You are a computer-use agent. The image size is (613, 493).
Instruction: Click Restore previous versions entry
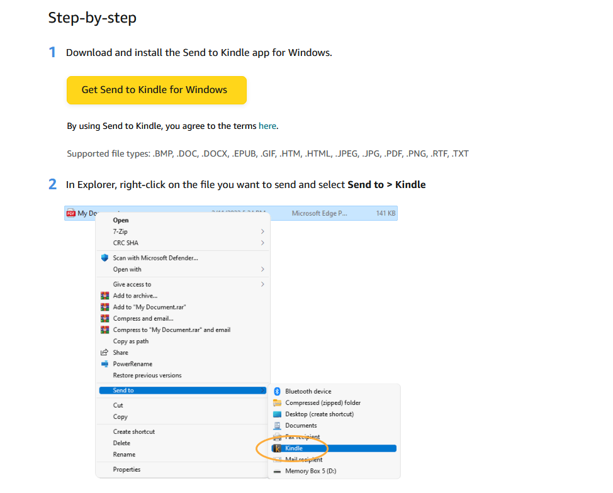(x=147, y=375)
